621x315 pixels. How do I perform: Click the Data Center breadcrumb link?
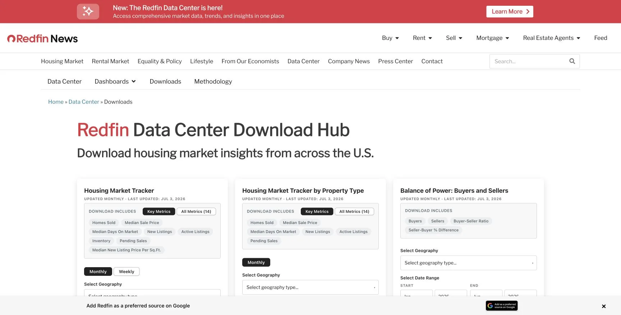(x=84, y=102)
